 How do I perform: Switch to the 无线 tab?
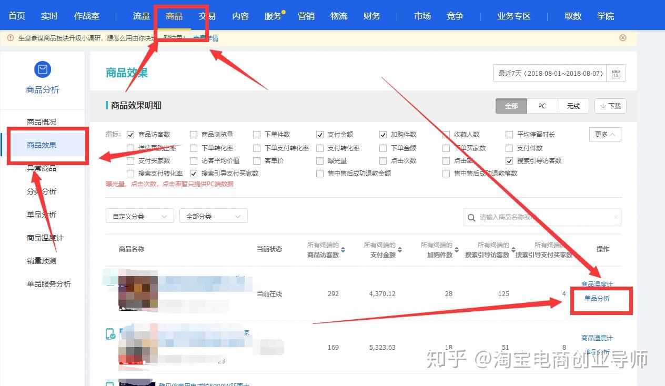click(x=573, y=106)
